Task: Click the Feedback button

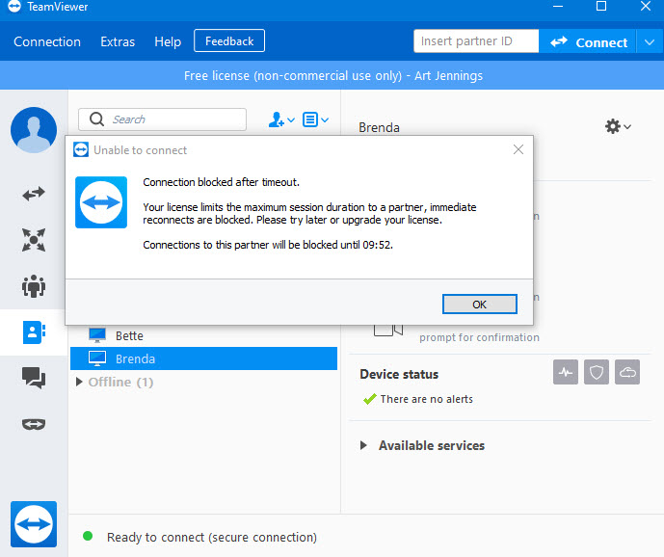Action: [x=229, y=40]
